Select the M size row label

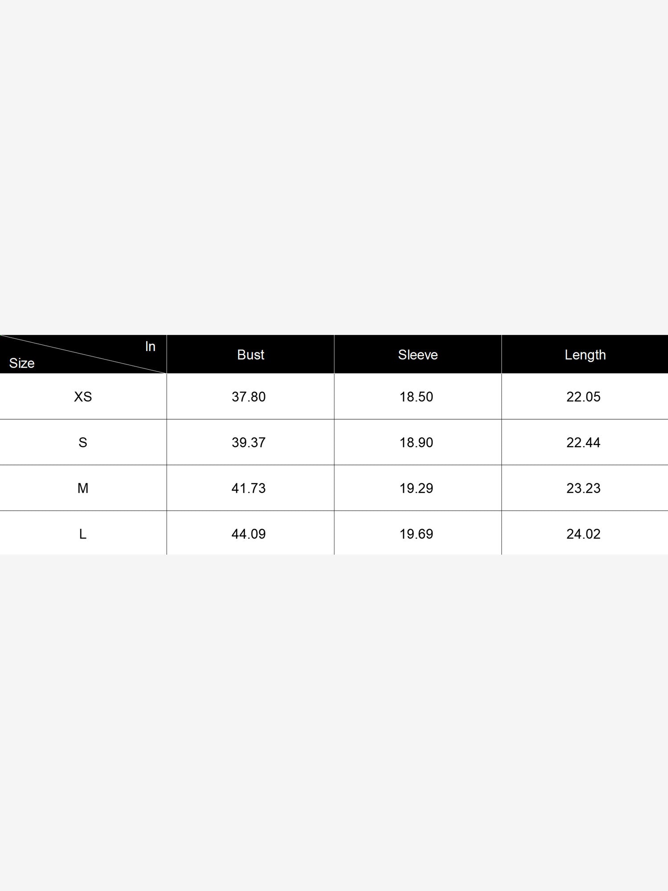point(83,488)
